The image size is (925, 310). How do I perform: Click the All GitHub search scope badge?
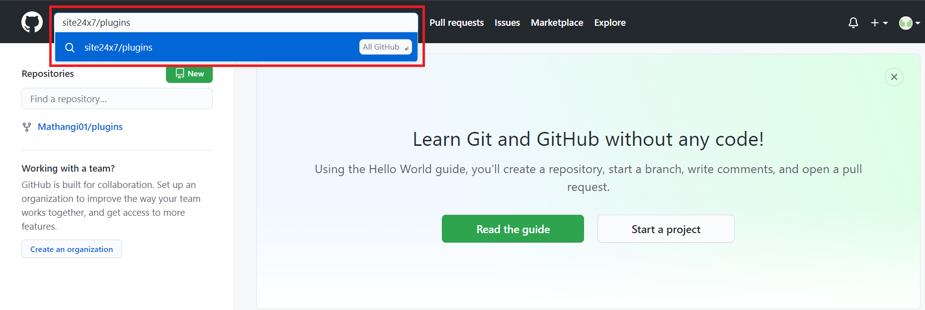tap(385, 47)
